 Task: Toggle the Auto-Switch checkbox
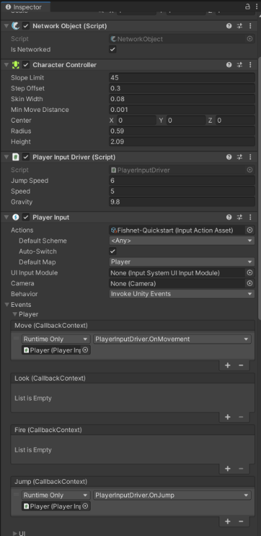click(113, 251)
